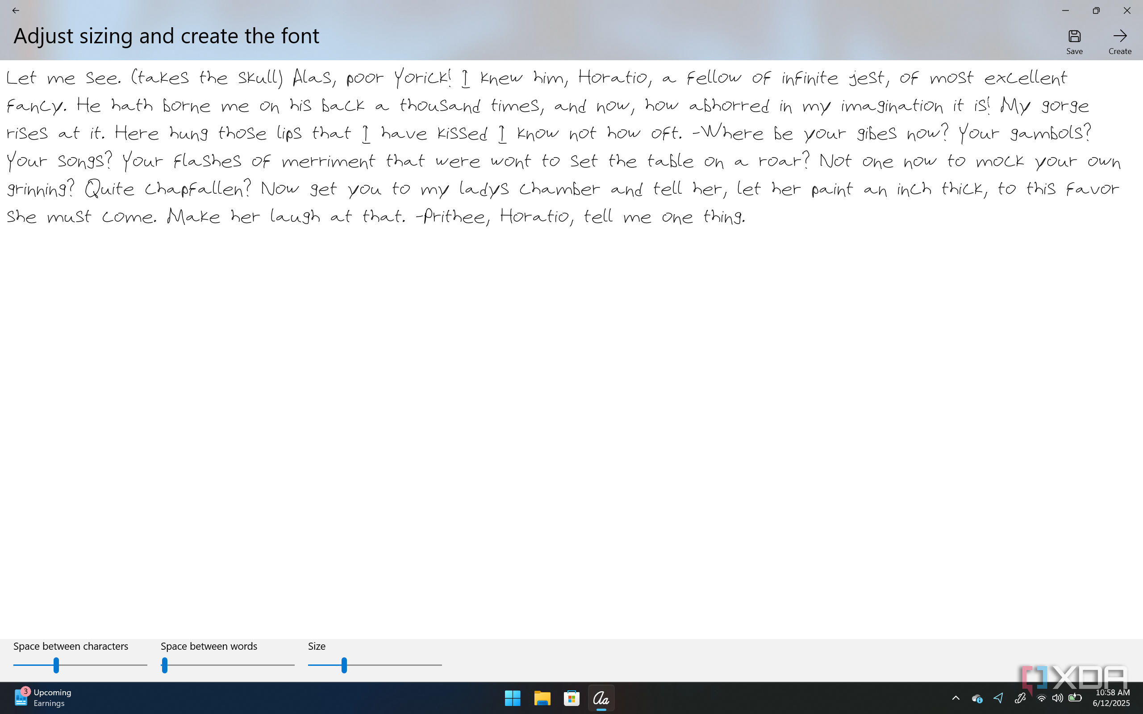Click the Save font icon
Image resolution: width=1143 pixels, height=714 pixels.
[1074, 36]
